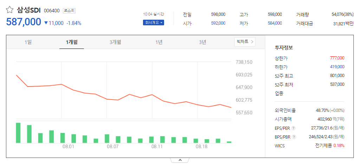Viewport: 358px width, 166px height.
Task: Click the 52주 최고 value 801,000
Action: click(x=337, y=76)
